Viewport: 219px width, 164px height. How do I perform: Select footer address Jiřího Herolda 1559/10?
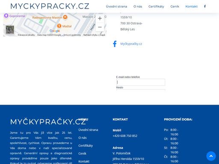point(128,159)
